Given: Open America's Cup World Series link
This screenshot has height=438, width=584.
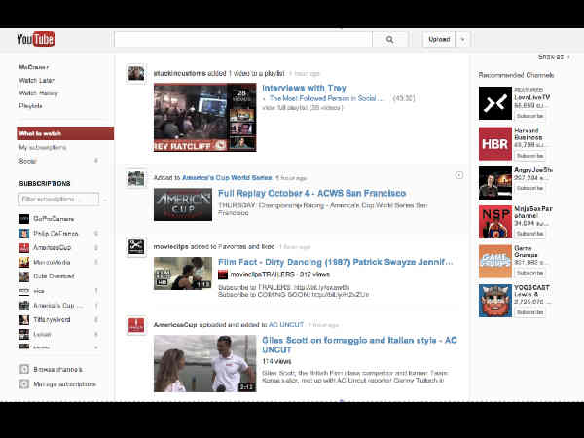Looking at the screenshot, I should click(227, 178).
